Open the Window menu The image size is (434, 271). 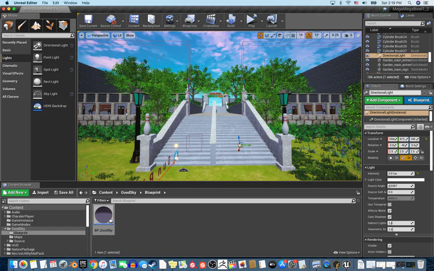pos(70,3)
